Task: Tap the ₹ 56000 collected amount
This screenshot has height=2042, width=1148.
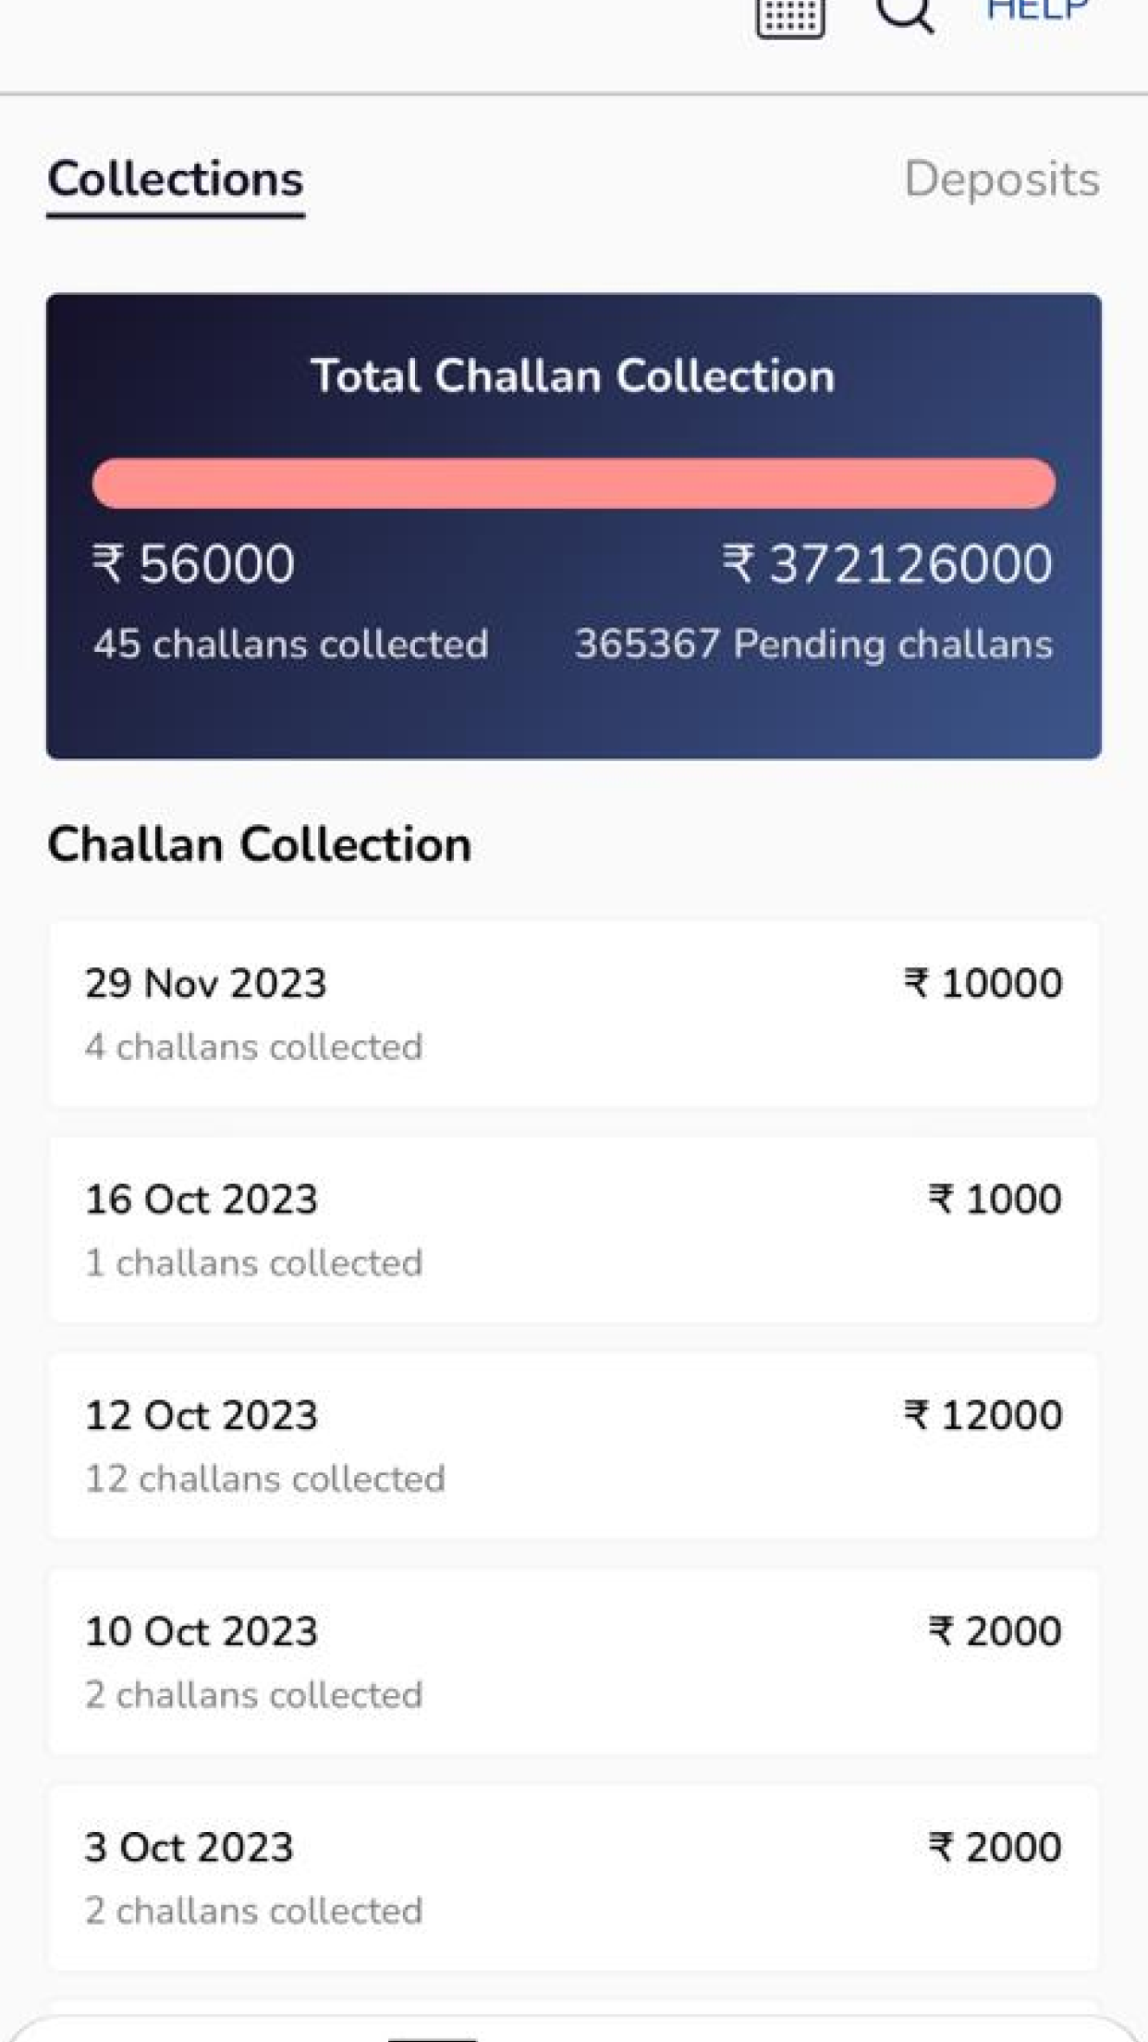Action: tap(193, 563)
